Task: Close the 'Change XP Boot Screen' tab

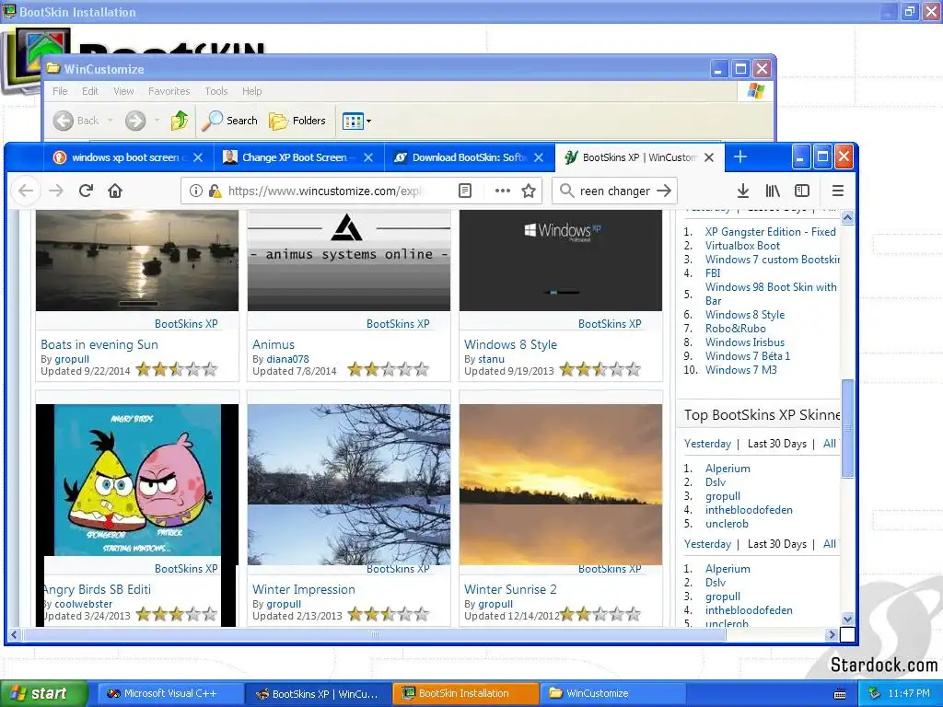Action: [368, 157]
